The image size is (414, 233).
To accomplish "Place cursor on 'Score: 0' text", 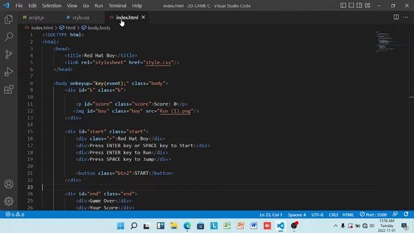I will [x=166, y=104].
